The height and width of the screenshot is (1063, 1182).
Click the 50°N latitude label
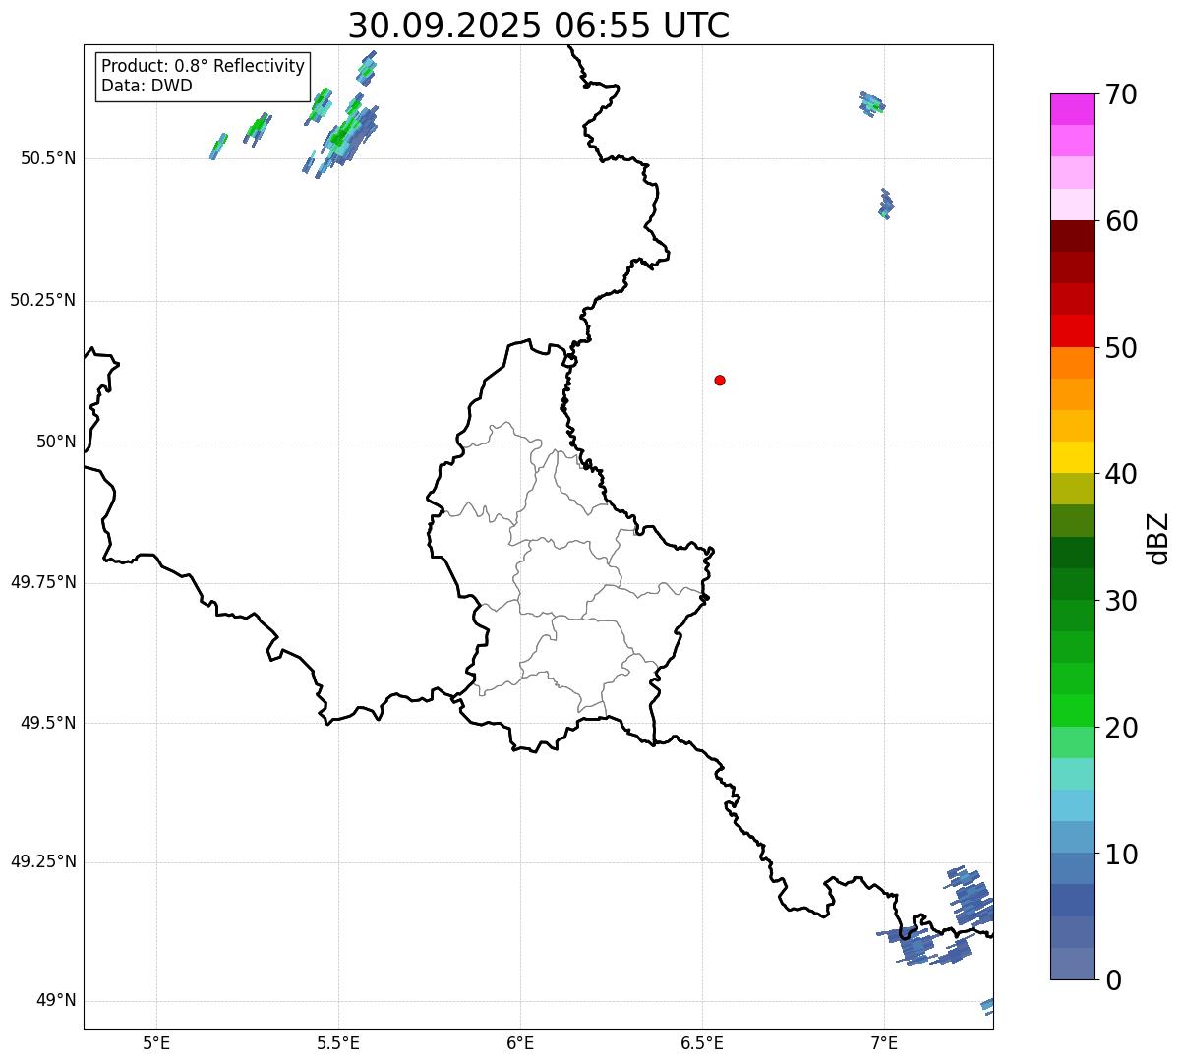[56, 442]
